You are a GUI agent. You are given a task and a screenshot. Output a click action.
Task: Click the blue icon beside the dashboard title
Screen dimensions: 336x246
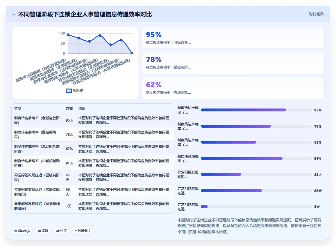pos(14,15)
